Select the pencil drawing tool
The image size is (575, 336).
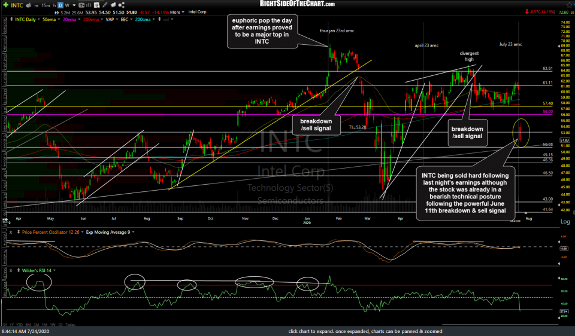(x=105, y=5)
